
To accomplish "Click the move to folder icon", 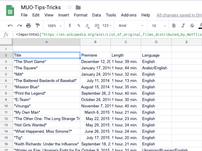I will (x=78, y=7).
